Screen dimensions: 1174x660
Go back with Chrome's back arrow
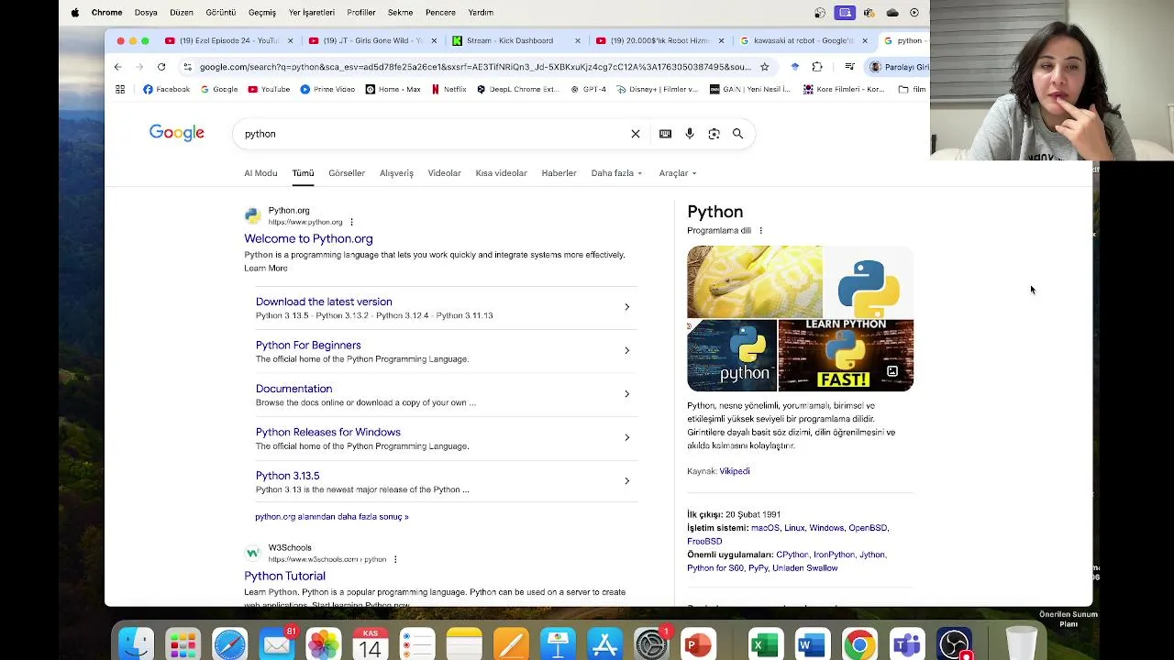click(x=117, y=67)
